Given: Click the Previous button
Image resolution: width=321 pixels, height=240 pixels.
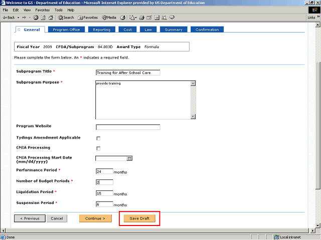Looking at the screenshot, I should coord(30,218).
